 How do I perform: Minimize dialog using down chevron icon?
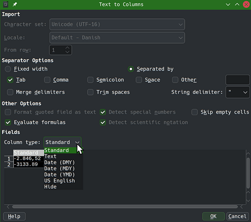click(228, 4)
